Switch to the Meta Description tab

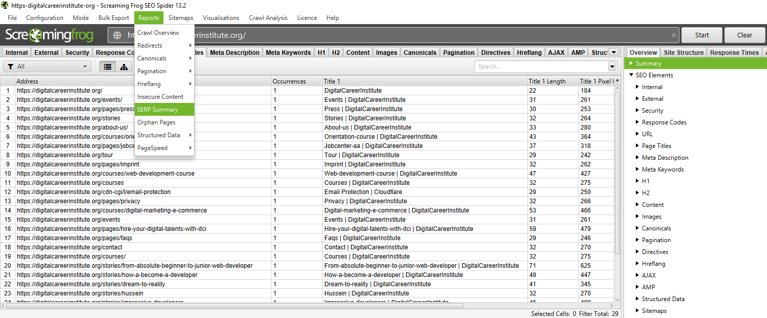(x=235, y=52)
